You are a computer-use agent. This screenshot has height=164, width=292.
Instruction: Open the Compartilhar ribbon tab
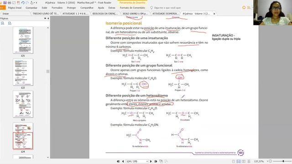(87, 8)
